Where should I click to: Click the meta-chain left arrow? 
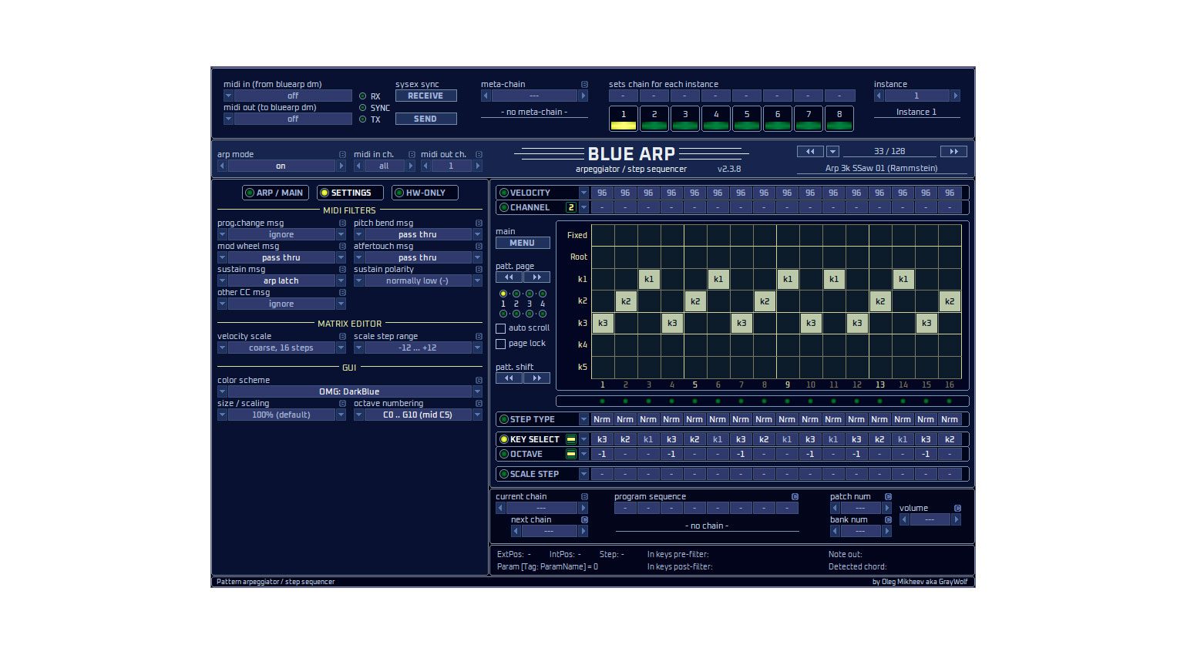coord(485,95)
